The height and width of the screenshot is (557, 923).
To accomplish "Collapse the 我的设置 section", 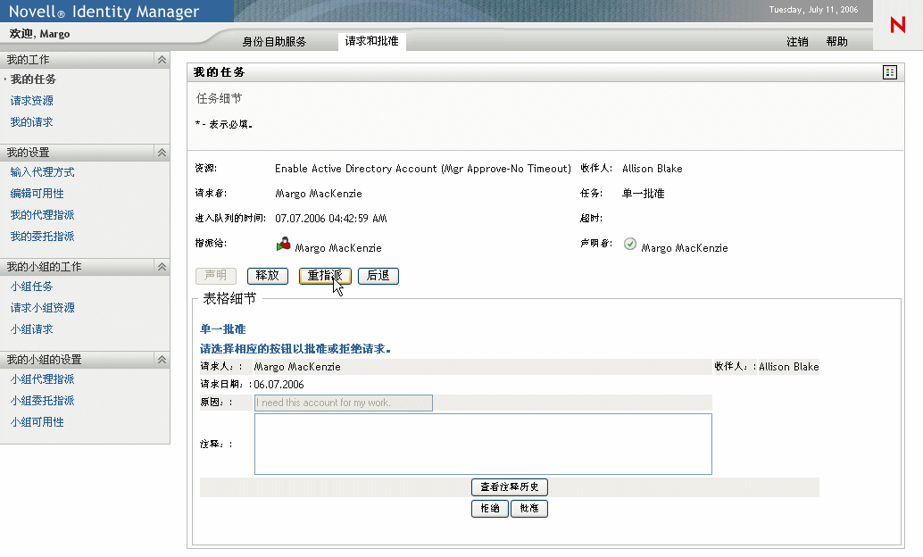I will coord(162,153).
